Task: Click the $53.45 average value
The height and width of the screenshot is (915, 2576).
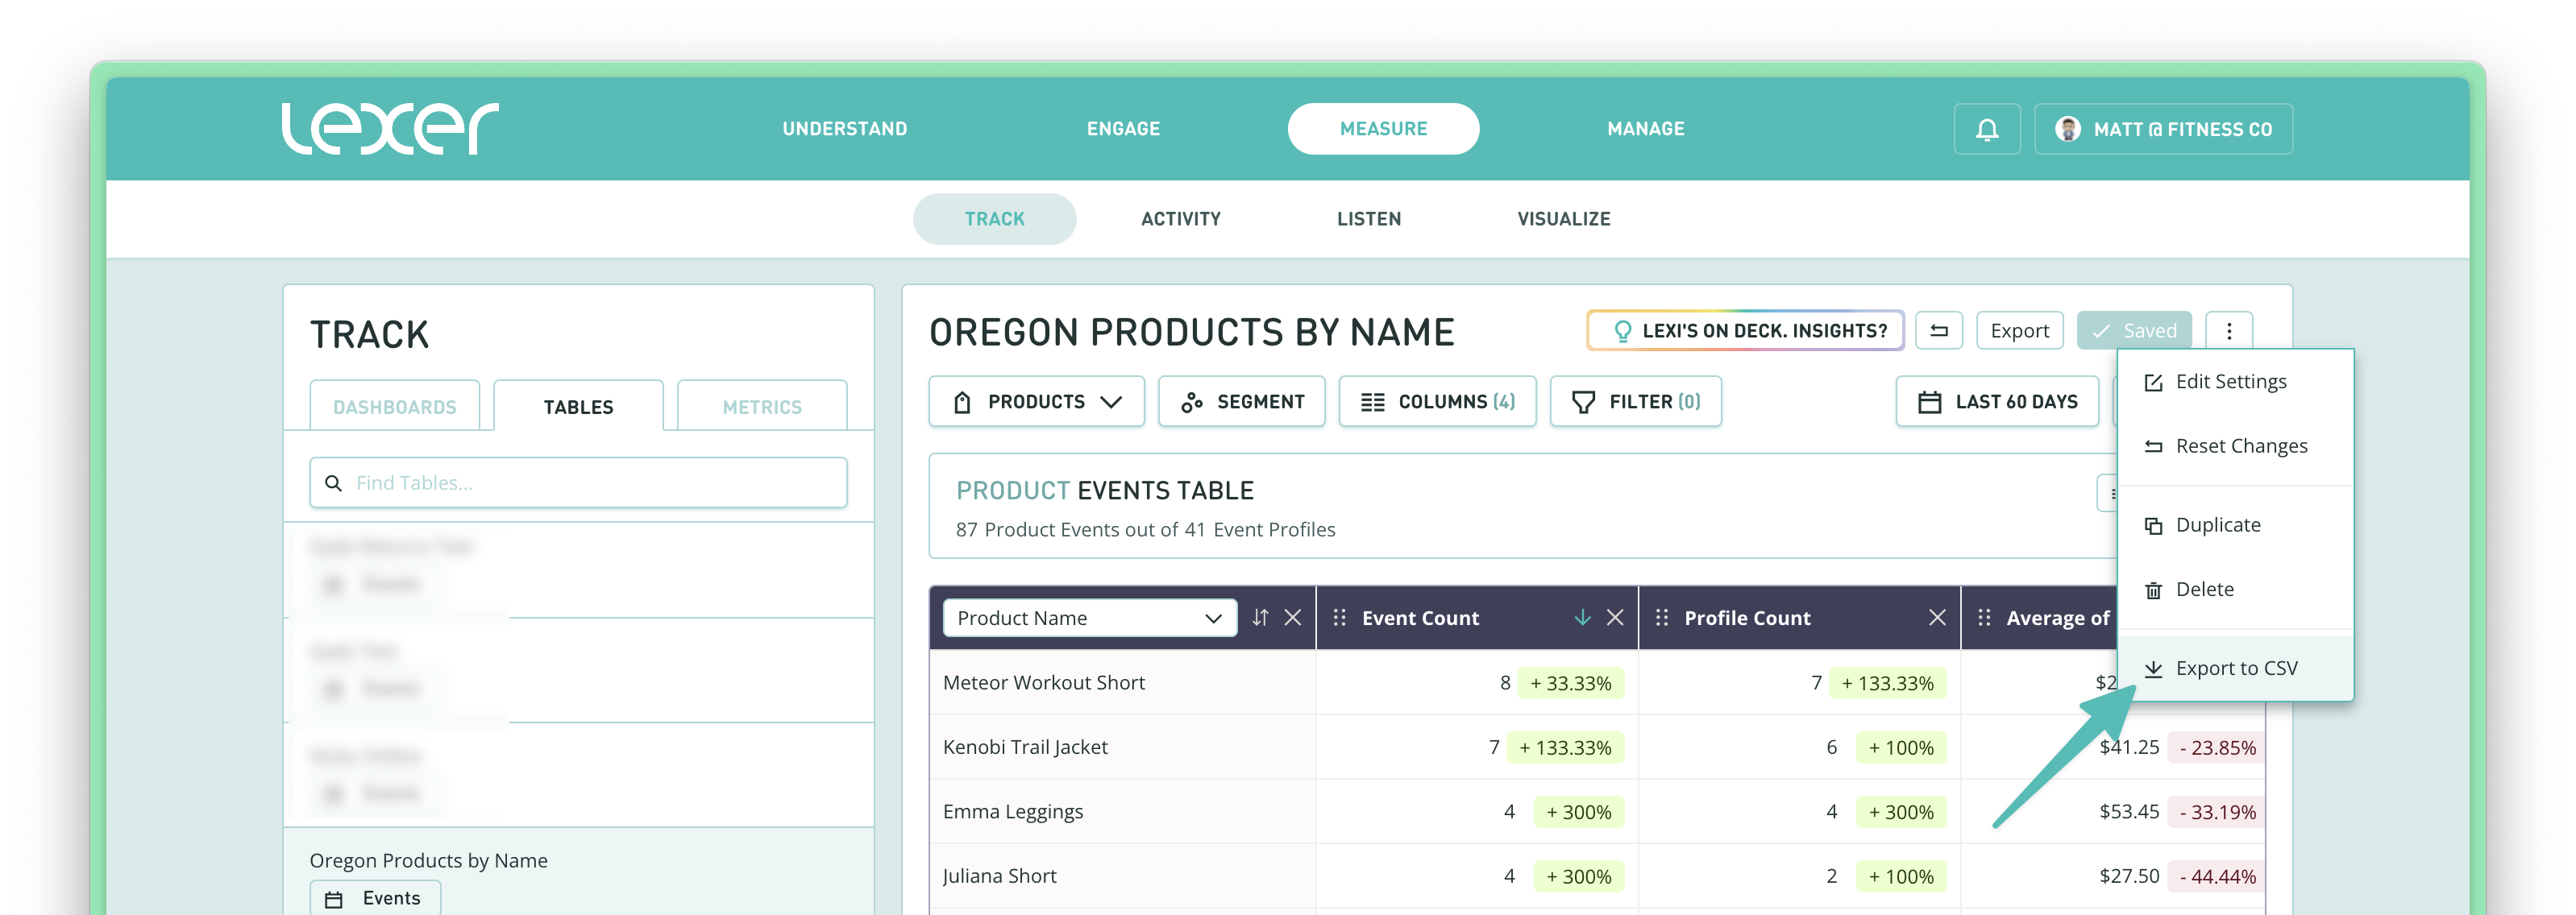Action: coord(2129,811)
